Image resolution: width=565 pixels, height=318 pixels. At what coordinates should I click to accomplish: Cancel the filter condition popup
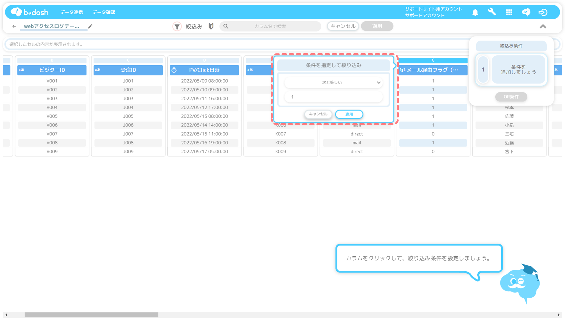coord(318,114)
